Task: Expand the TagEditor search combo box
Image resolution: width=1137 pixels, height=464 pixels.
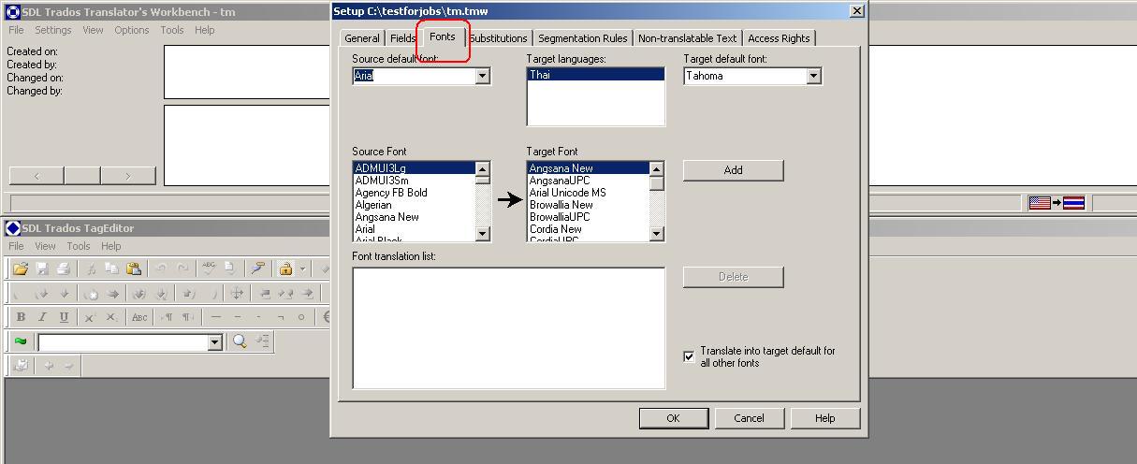Action: [214, 342]
